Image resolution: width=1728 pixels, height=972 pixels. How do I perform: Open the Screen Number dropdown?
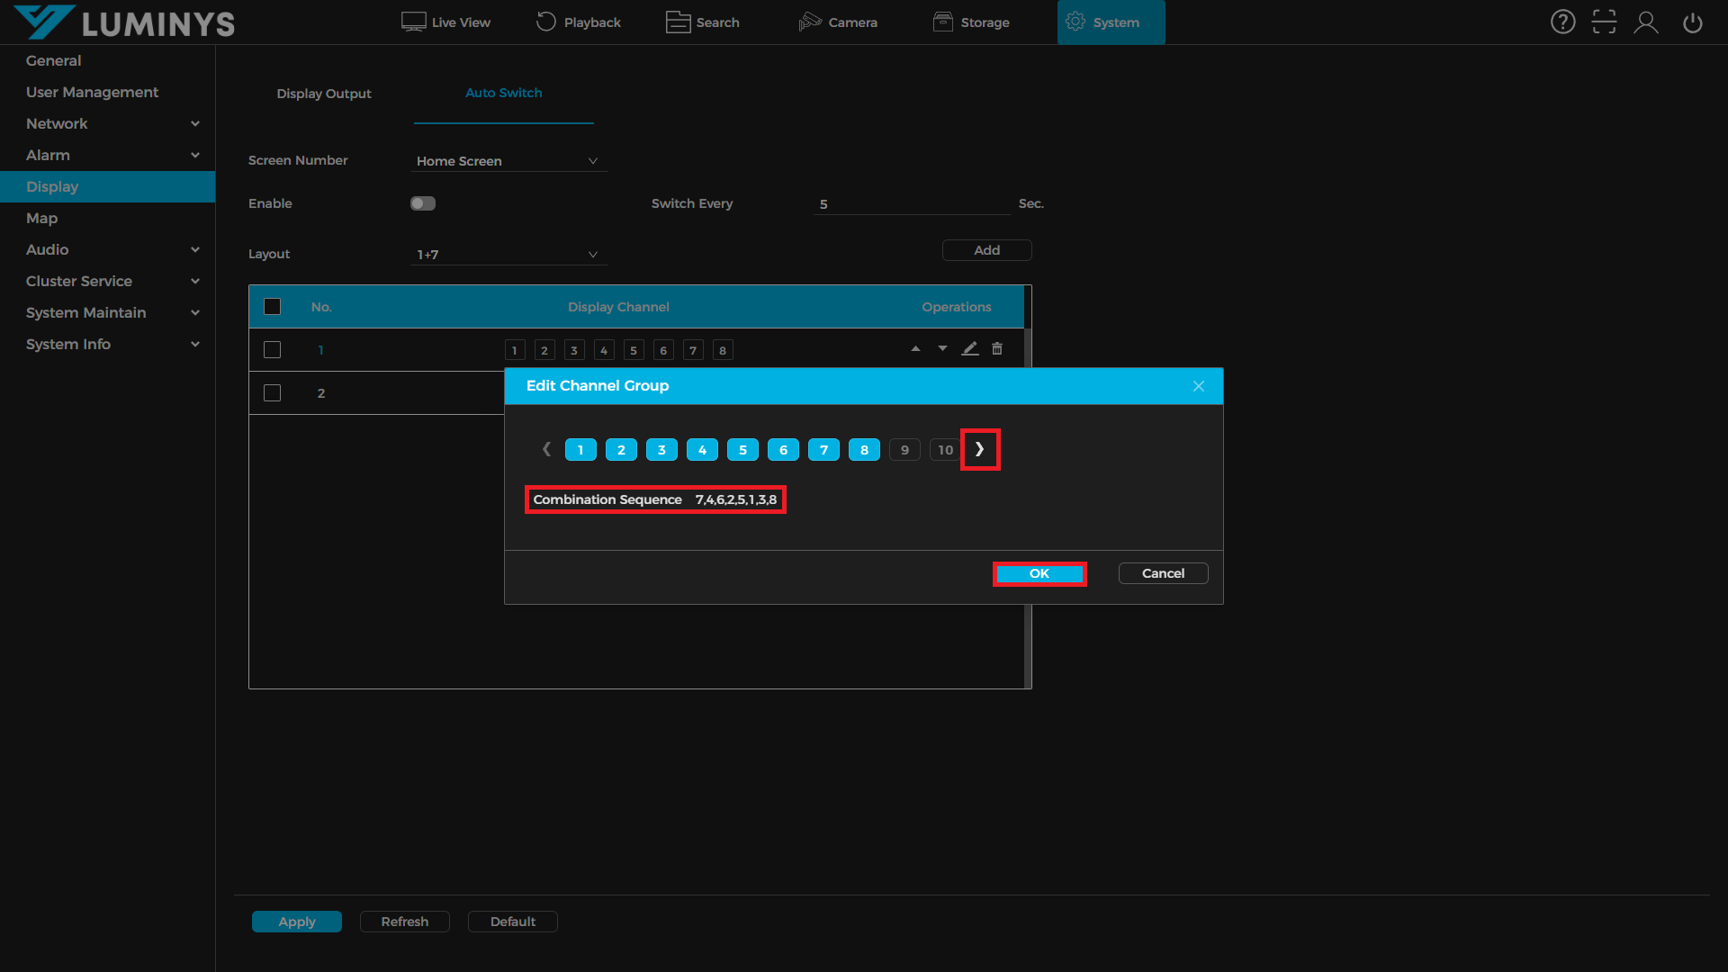pos(508,161)
